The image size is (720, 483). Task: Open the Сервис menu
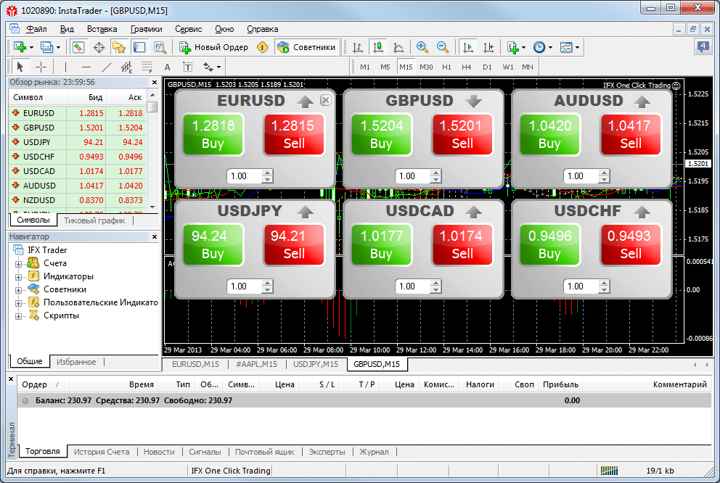[189, 29]
